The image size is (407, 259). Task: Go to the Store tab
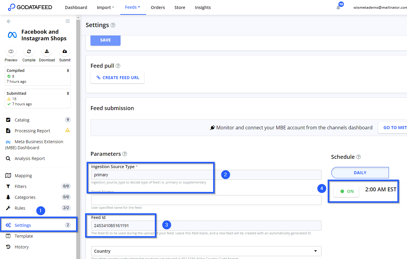pos(180,8)
